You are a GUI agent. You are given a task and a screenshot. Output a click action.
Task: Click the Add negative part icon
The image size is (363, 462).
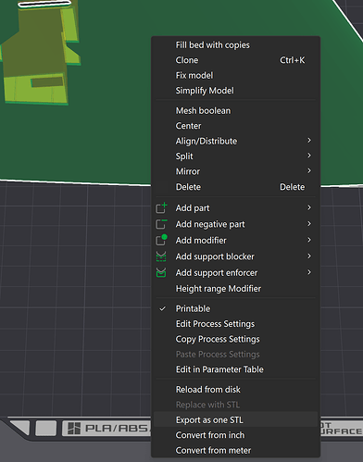tap(161, 224)
